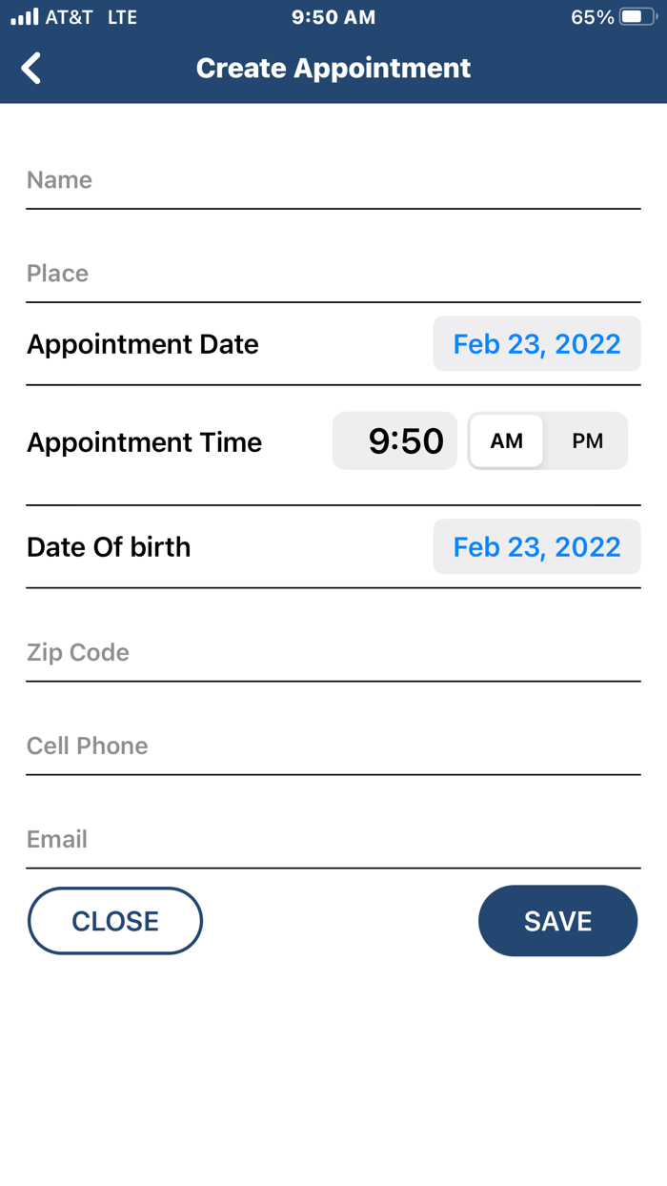Select the LTE indicator in status bar
Image resolution: width=667 pixels, height=1186 pixels.
123,16
